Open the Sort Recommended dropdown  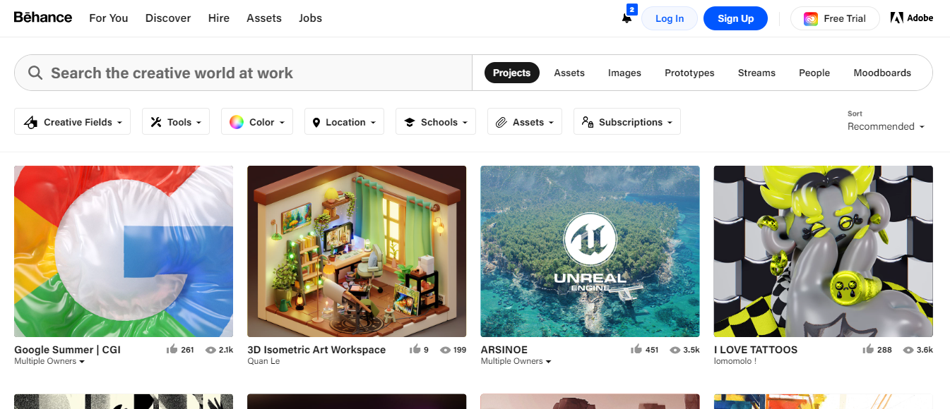pos(886,127)
